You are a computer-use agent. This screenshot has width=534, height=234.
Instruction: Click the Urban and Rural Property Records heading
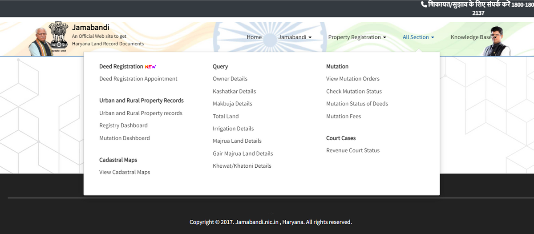click(x=142, y=101)
